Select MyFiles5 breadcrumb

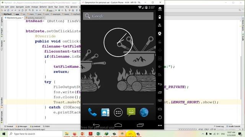coord(7,14)
